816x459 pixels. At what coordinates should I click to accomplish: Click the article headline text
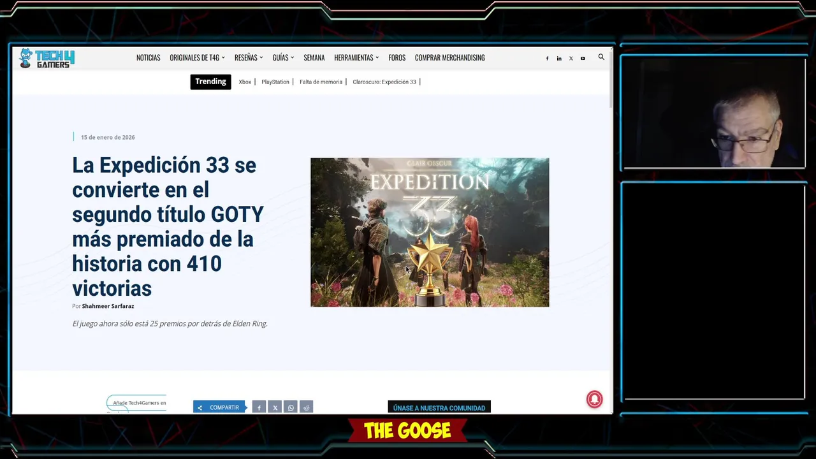(x=168, y=226)
